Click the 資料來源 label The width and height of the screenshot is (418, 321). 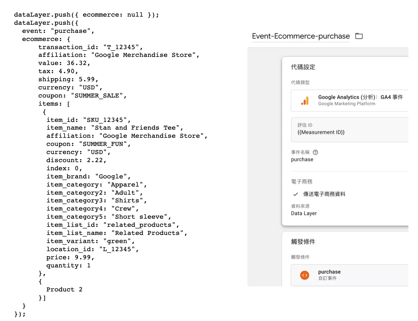click(300, 206)
